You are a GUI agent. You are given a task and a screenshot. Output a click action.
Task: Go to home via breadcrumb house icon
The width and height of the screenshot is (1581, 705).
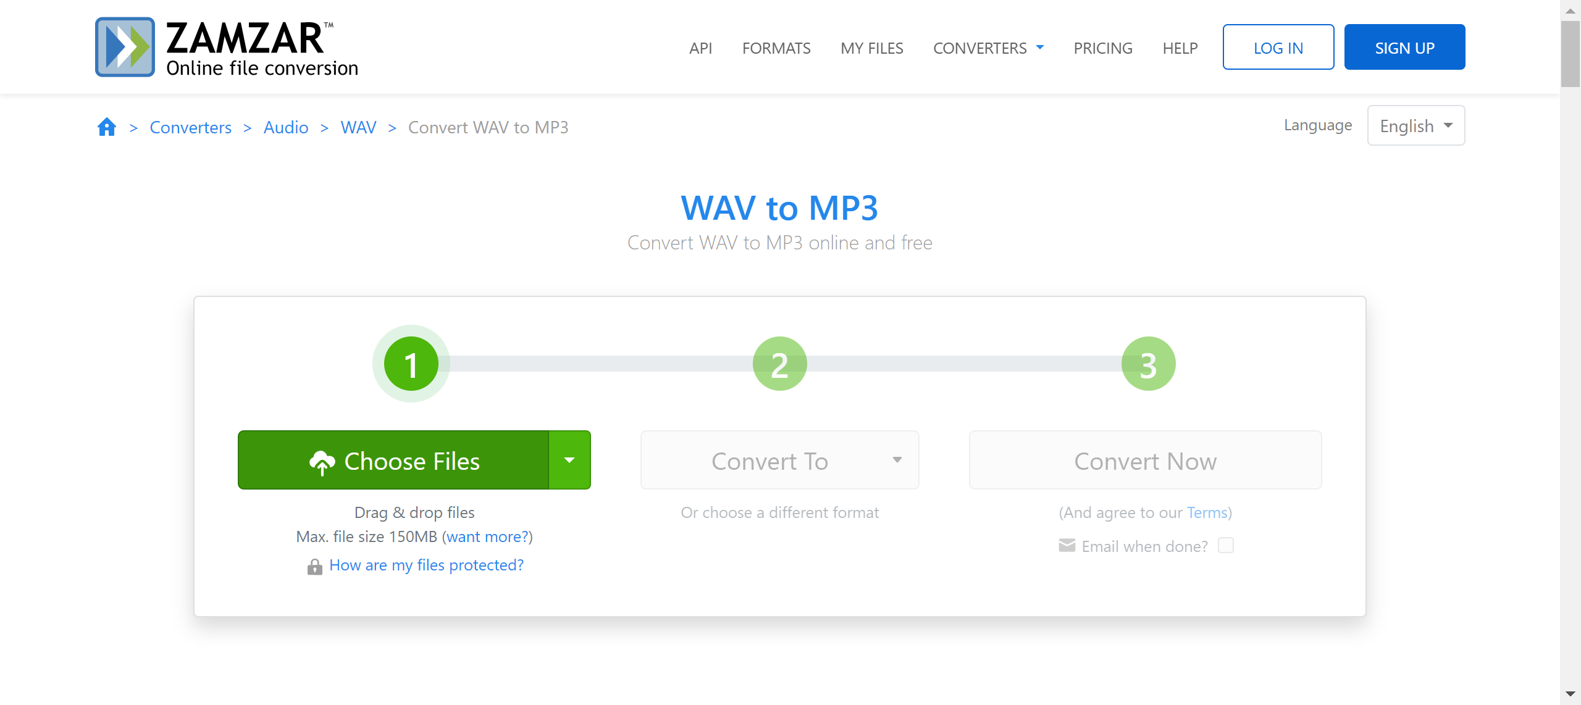click(x=107, y=127)
